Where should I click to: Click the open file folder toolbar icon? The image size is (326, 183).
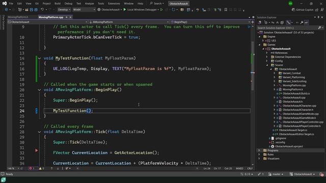(26, 10)
